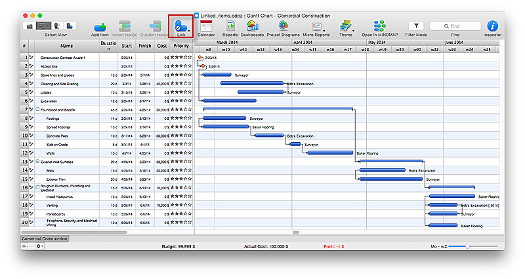
Task: Open the Calendar tool
Action: pyautogui.click(x=206, y=26)
